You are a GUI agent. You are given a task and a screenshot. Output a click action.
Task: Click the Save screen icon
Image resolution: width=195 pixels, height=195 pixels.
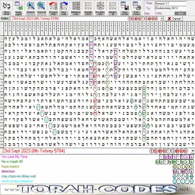coord(125,6)
